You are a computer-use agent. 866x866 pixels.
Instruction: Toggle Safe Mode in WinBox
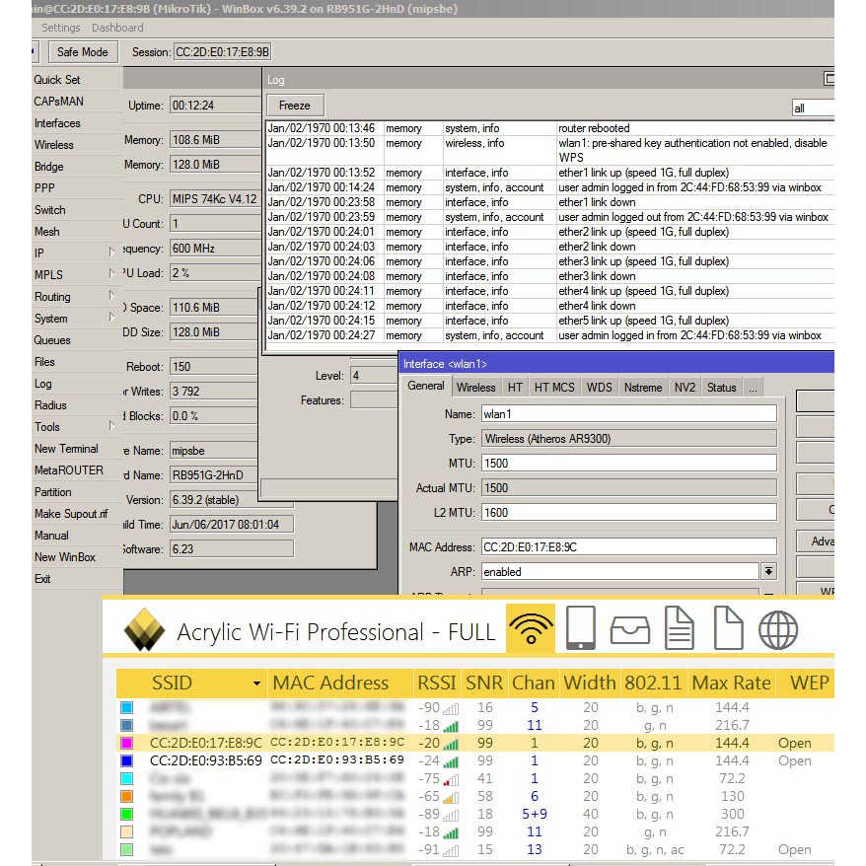coord(82,51)
